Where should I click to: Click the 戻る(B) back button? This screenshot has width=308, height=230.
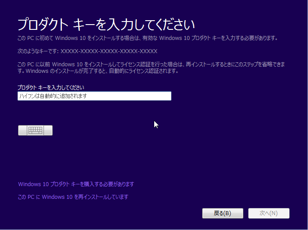tap(223, 213)
